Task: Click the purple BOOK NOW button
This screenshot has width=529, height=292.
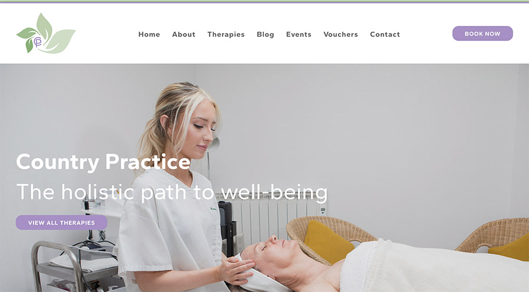Action: coord(483,33)
